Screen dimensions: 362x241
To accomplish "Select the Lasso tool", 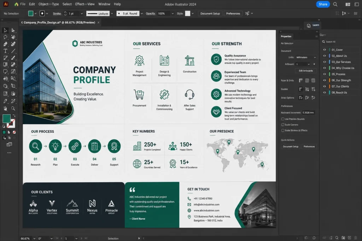I will pyautogui.click(x=5, y=37).
